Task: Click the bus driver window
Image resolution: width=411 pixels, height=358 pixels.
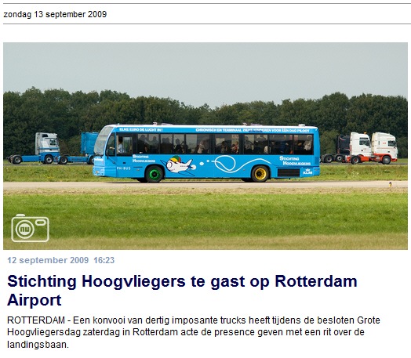Action: 124,145
